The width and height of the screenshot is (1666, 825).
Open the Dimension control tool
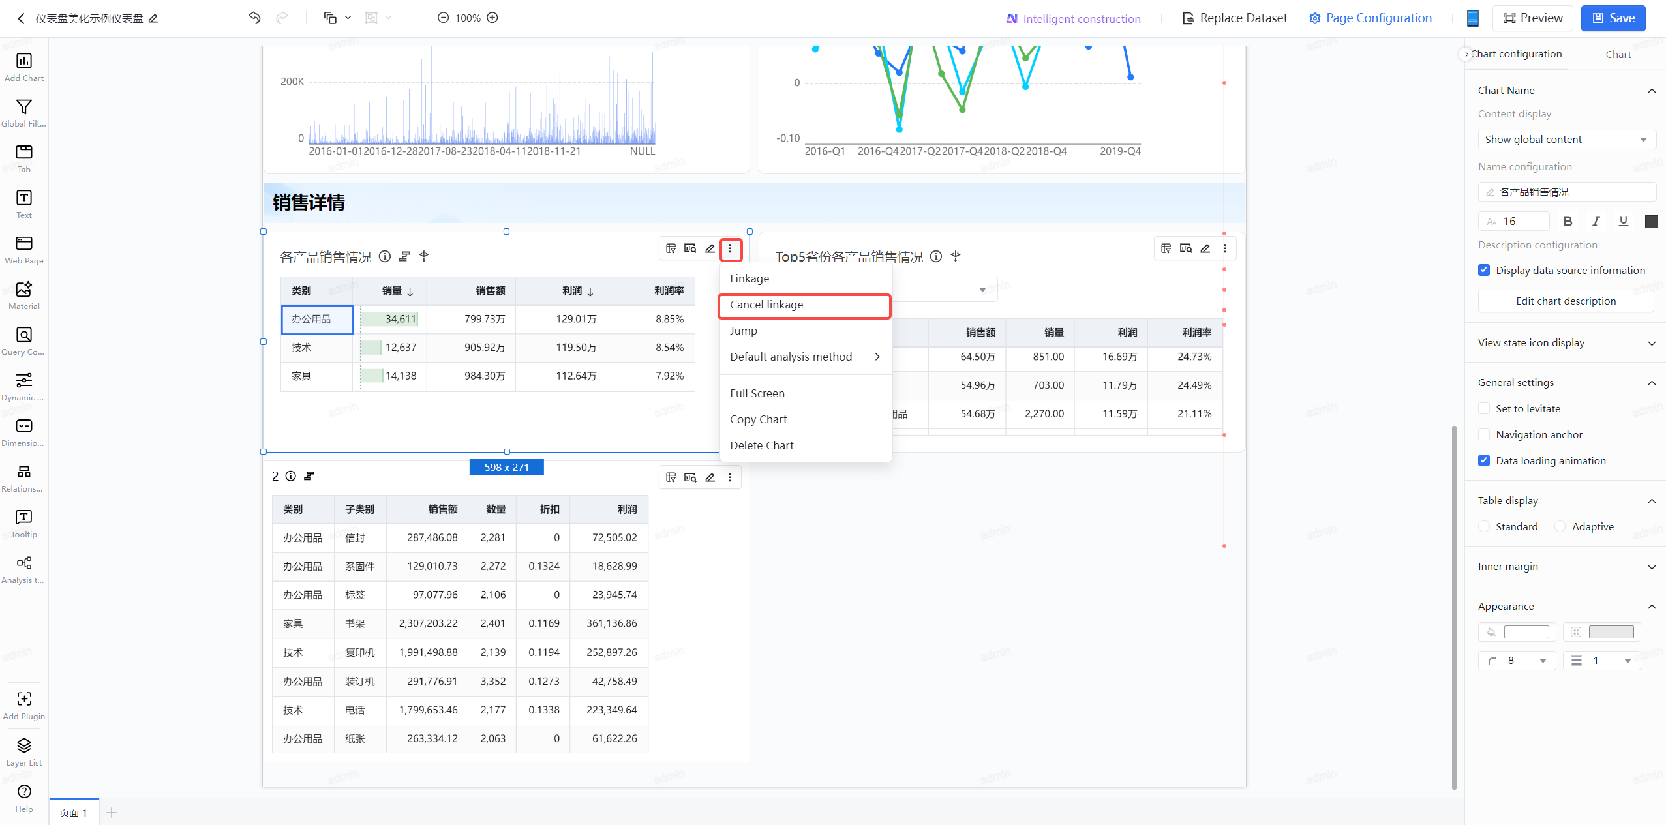pyautogui.click(x=24, y=432)
